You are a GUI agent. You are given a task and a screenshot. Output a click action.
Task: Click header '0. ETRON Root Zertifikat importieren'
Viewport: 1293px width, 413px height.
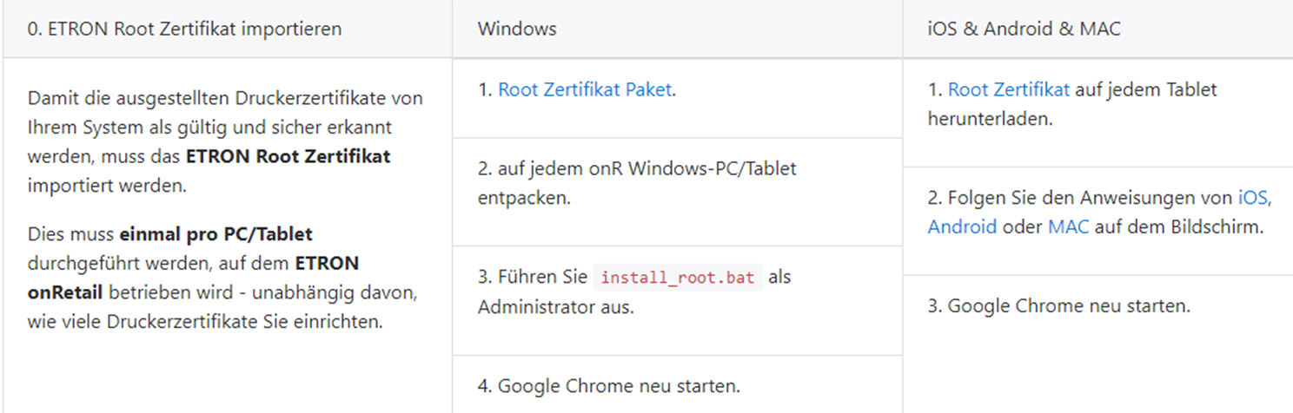pyautogui.click(x=184, y=29)
